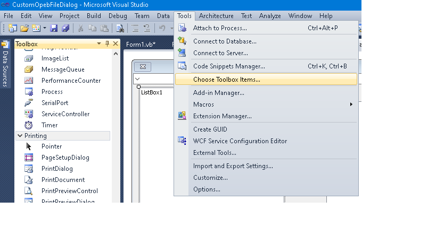Open the Analyze menu
436x244 pixels.
pyautogui.click(x=270, y=16)
